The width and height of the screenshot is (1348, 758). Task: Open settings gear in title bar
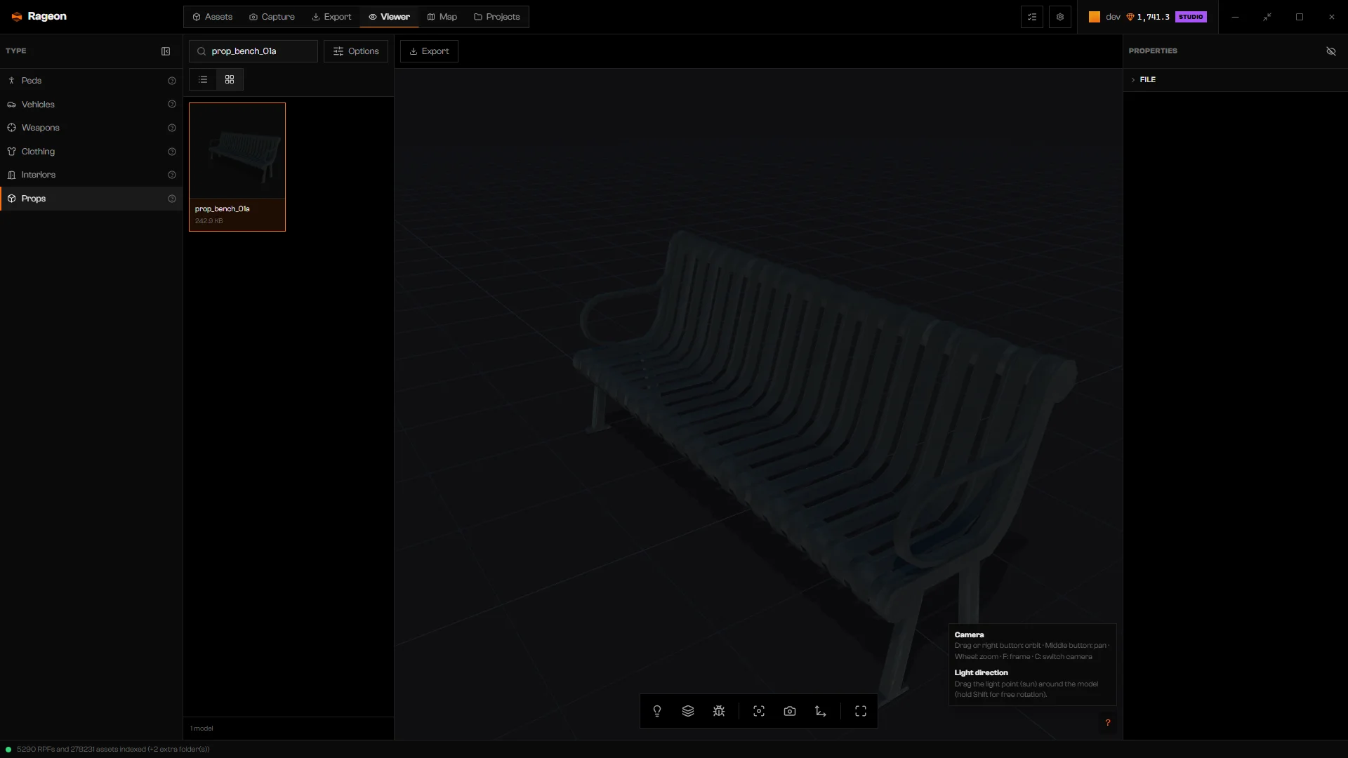click(x=1060, y=17)
